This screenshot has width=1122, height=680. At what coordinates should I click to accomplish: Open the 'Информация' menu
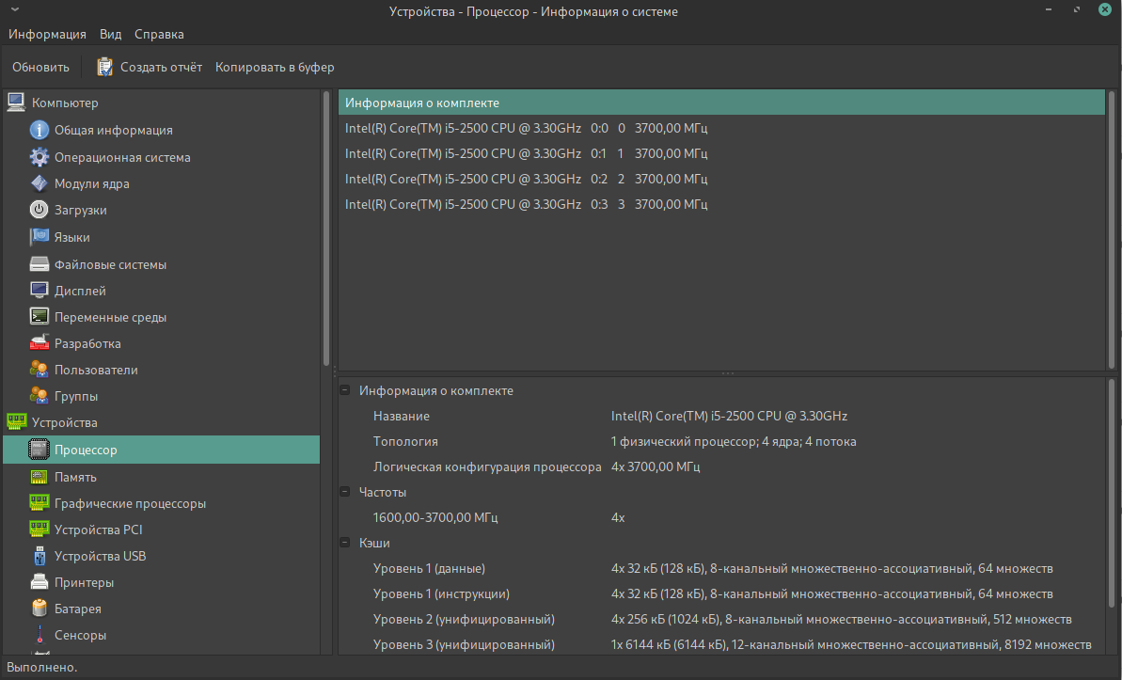pyautogui.click(x=47, y=34)
